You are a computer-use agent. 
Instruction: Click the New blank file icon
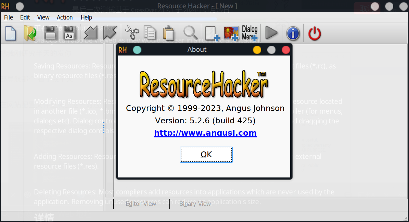point(10,34)
